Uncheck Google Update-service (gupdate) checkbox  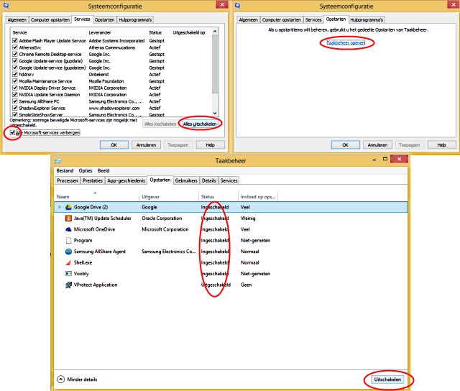coord(15,60)
